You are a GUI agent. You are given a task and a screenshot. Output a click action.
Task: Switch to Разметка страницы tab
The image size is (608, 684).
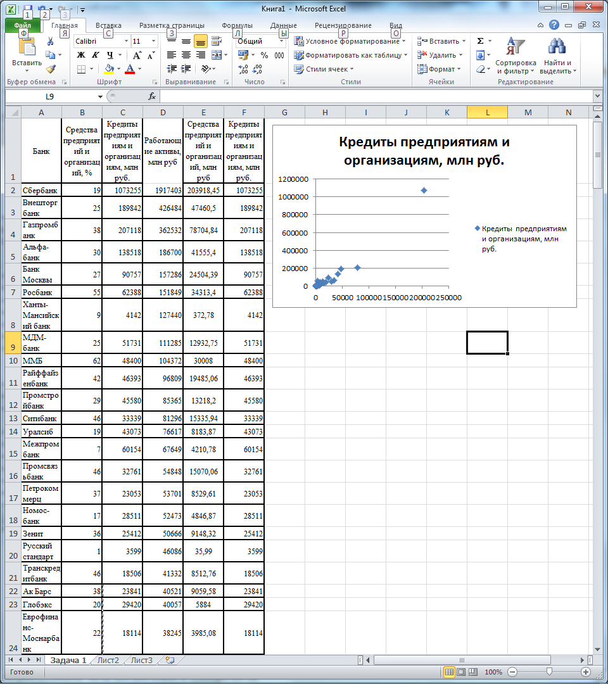pos(172,25)
